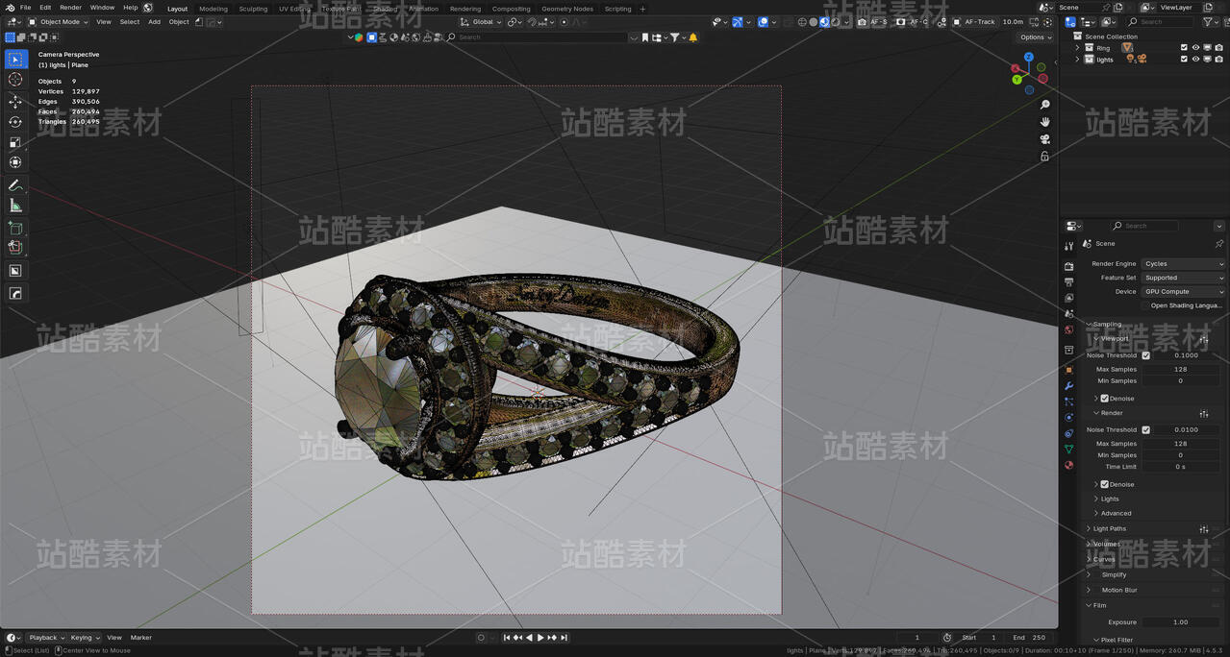Toggle Viewport Noise Threshold checkbox
The image size is (1230, 657).
point(1145,355)
